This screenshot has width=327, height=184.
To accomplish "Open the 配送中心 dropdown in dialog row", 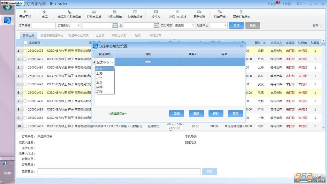I will [105, 62].
